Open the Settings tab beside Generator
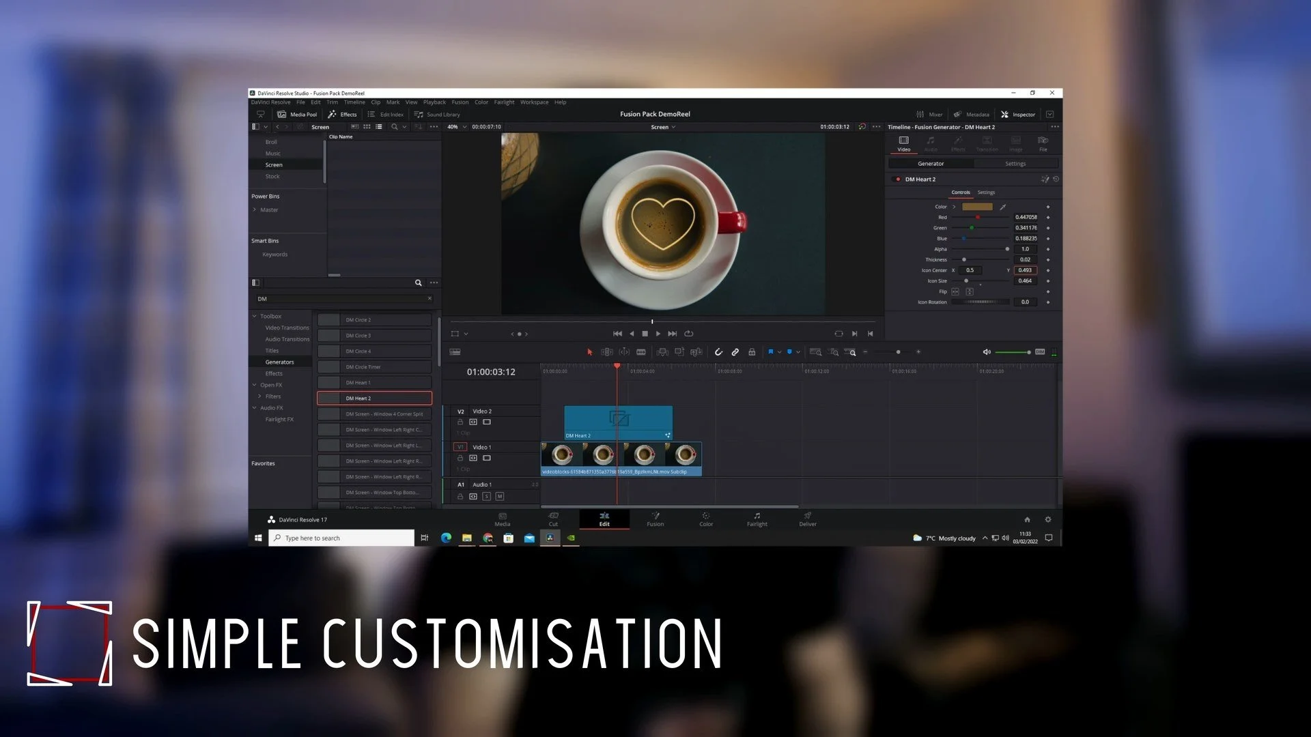The height and width of the screenshot is (737, 1311). 1015,164
